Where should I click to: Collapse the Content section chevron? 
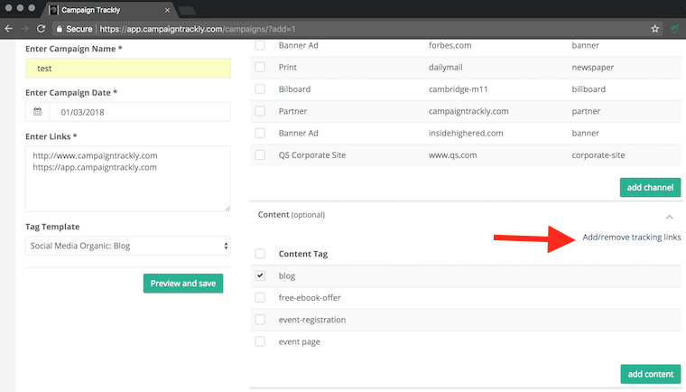click(669, 216)
